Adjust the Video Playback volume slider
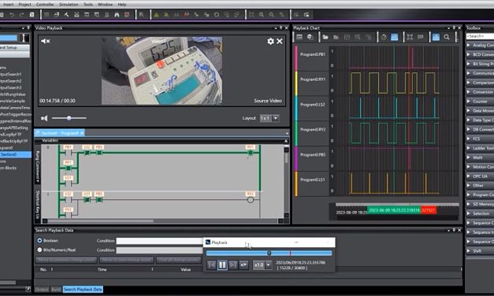 (69, 118)
